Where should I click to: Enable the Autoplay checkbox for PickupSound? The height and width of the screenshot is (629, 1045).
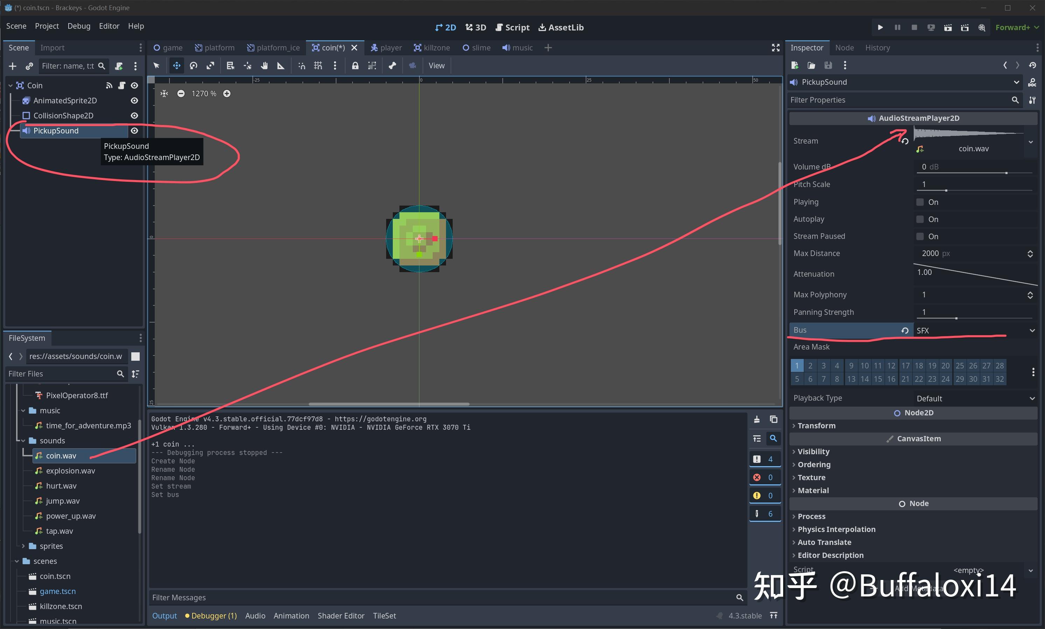coord(920,219)
